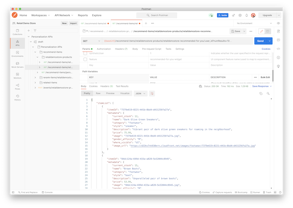The height and width of the screenshot is (208, 293).
Task: Click the Import button
Action: pyautogui.click(x=73, y=23)
